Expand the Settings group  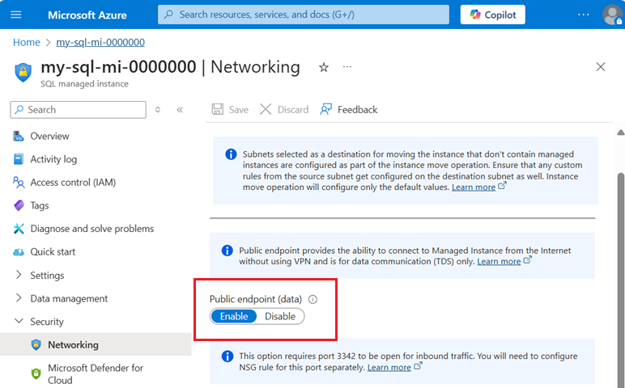(x=47, y=275)
